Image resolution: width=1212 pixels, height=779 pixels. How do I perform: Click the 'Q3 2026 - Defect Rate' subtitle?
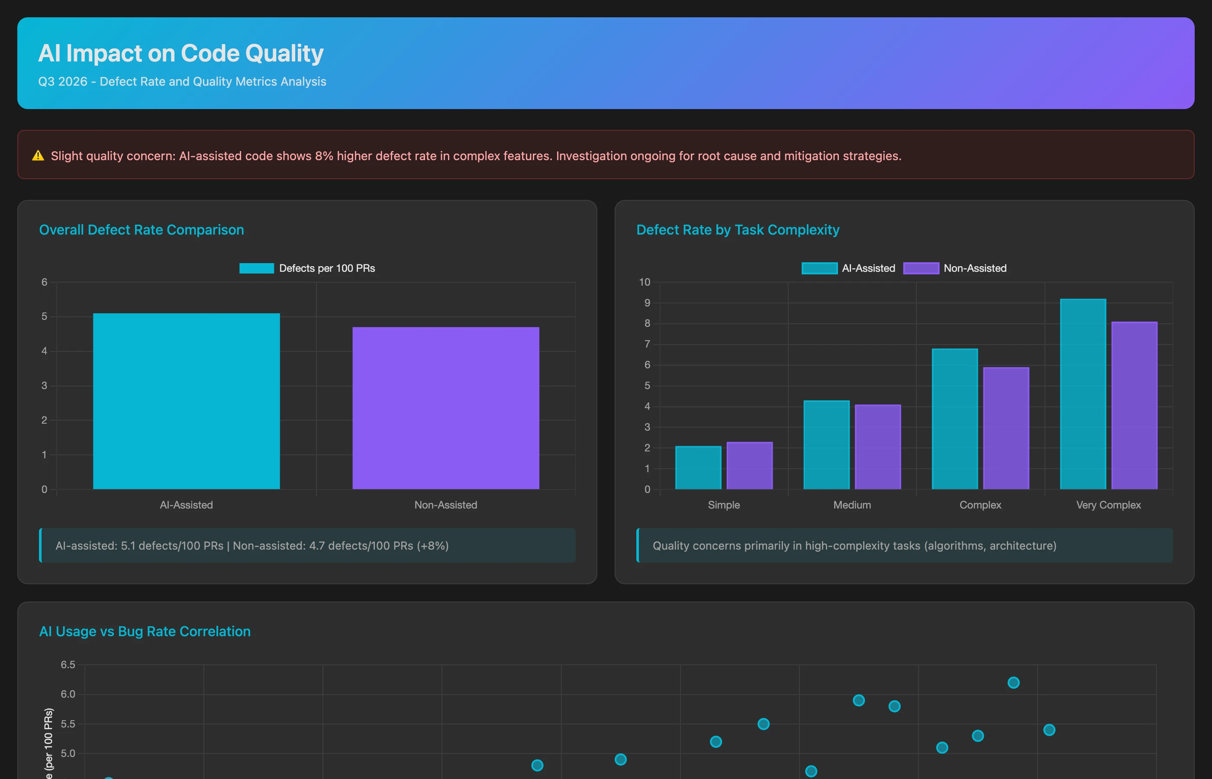pyautogui.click(x=182, y=81)
